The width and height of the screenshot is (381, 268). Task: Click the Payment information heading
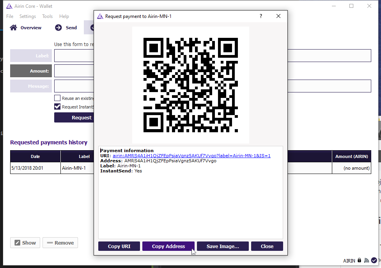127,151
